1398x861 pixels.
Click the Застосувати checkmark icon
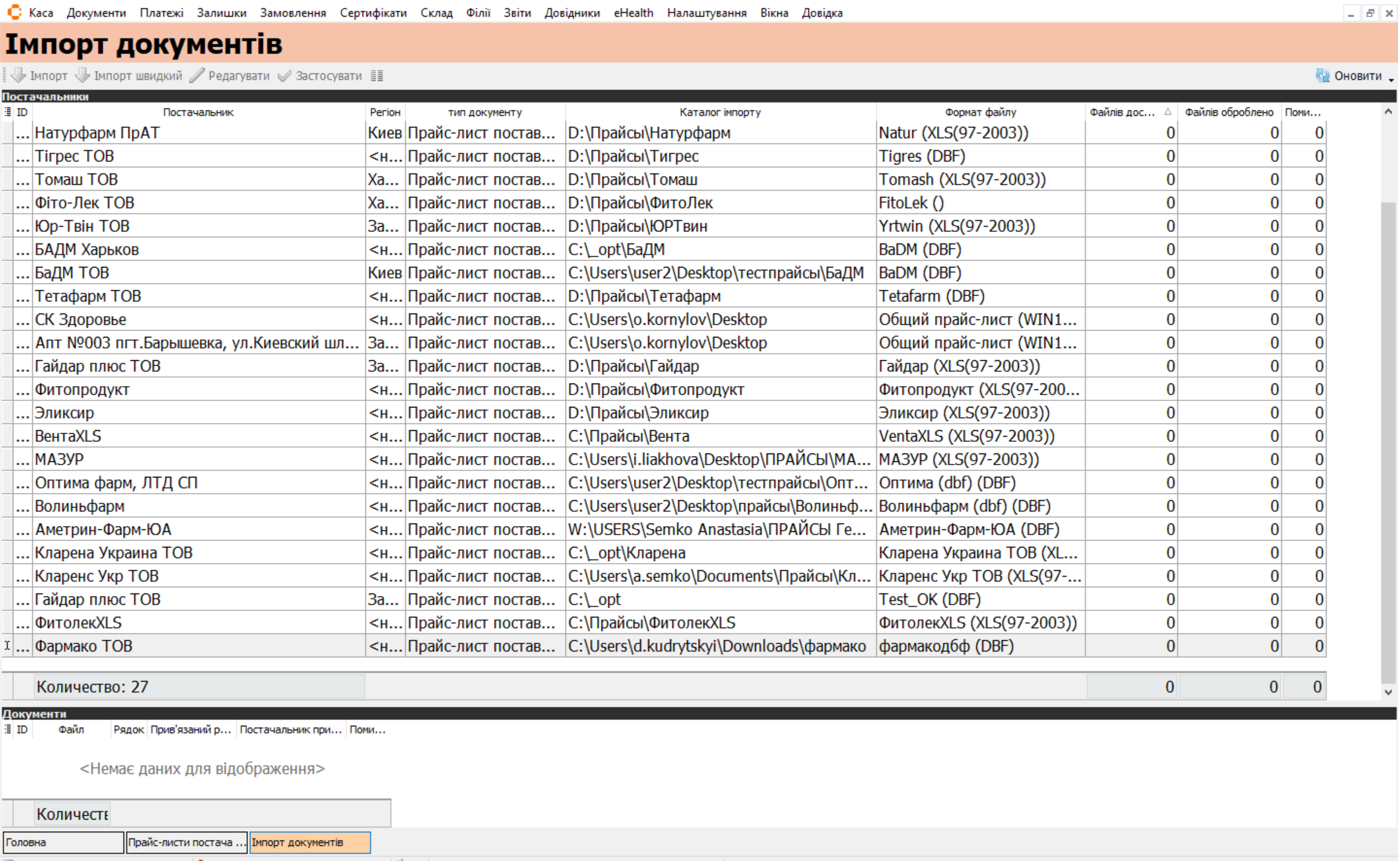[x=284, y=76]
